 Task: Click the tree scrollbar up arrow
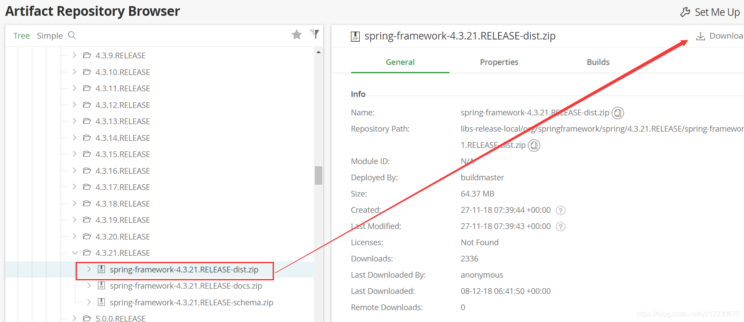pyautogui.click(x=318, y=52)
